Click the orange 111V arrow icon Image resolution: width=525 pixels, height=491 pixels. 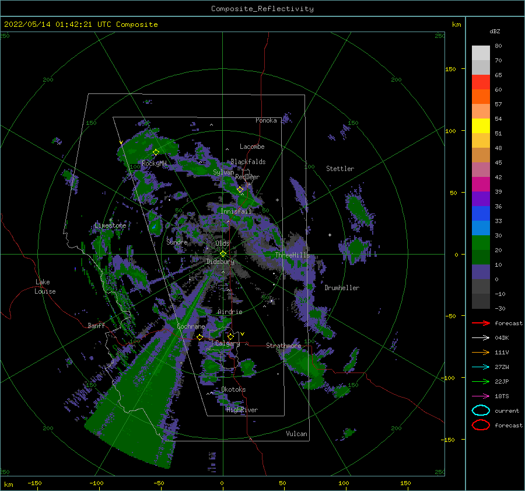pyautogui.click(x=481, y=352)
